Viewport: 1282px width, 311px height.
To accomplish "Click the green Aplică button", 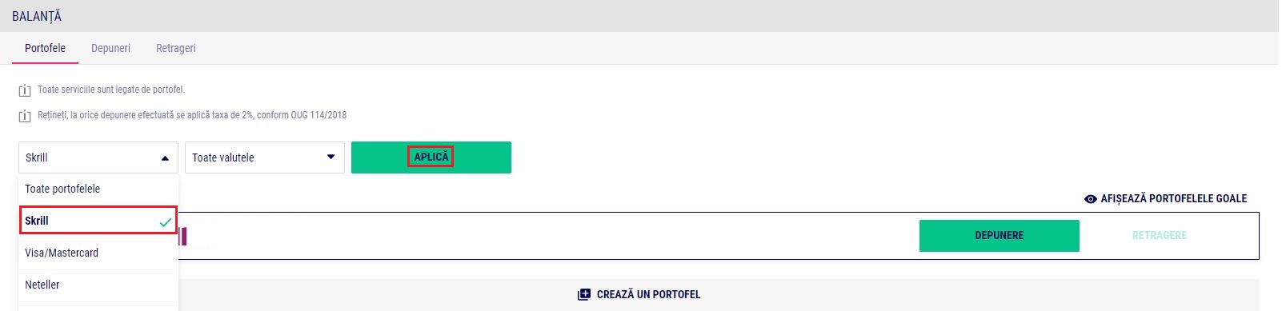I will click(431, 157).
